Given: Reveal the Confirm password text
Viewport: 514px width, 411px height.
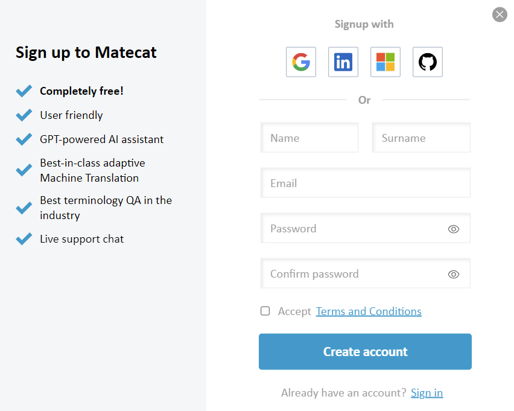Looking at the screenshot, I should (x=453, y=274).
